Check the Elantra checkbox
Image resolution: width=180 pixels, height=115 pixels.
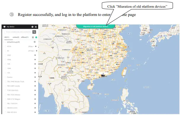5,77
